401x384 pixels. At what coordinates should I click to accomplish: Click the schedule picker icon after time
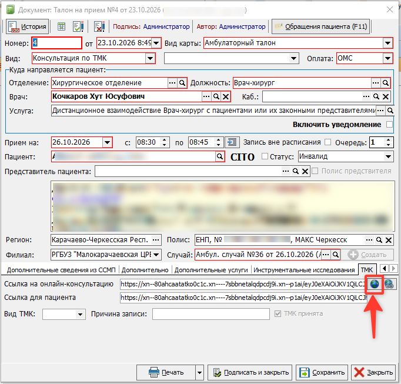tap(232, 142)
